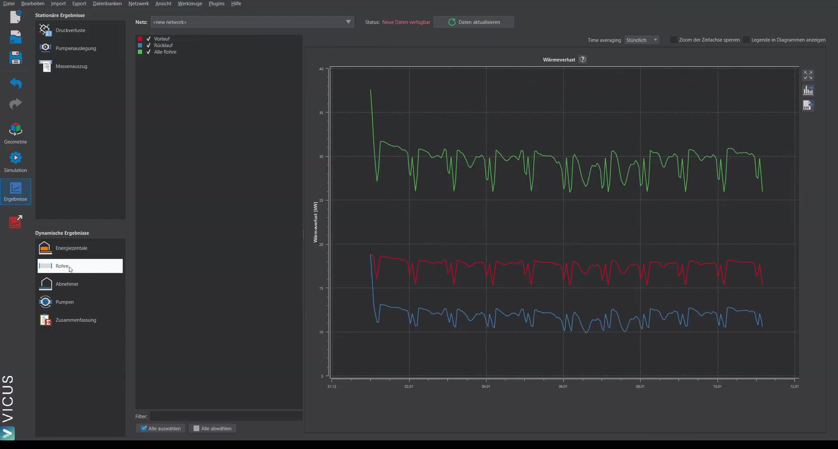Click the redo arrow icon

(x=16, y=103)
